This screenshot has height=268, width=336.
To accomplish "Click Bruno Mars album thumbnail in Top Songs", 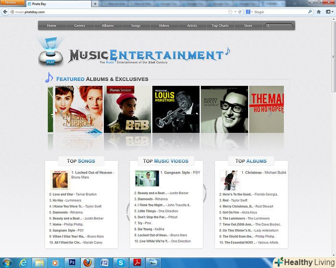I will (x=60, y=180).
